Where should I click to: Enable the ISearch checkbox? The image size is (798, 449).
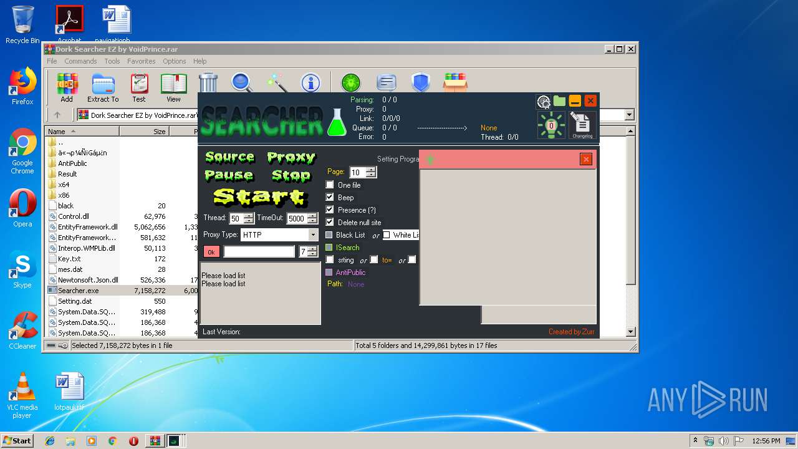click(329, 248)
